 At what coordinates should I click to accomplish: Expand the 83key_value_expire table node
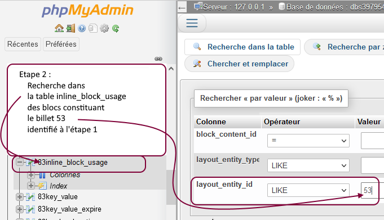[x=20, y=209]
